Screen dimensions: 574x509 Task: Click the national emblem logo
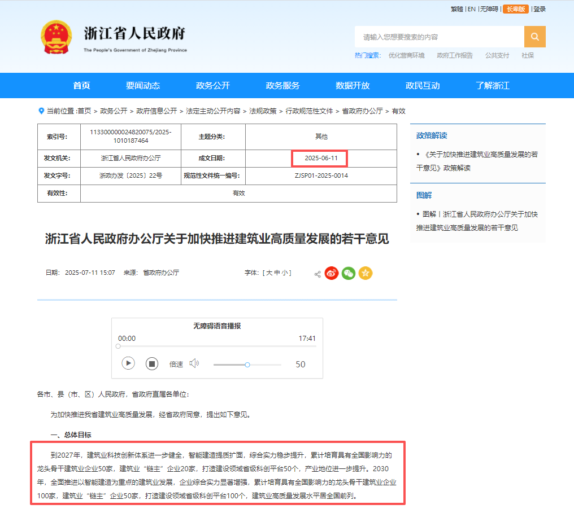[x=56, y=37]
